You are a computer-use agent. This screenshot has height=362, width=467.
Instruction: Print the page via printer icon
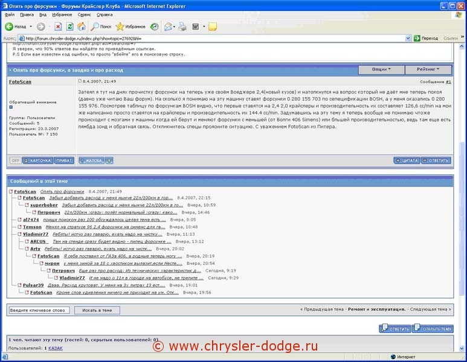point(182,27)
